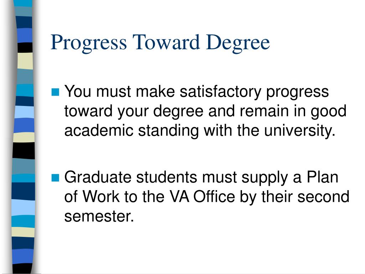
Task: Click the word "Degree" in the title
Action: click(x=238, y=43)
